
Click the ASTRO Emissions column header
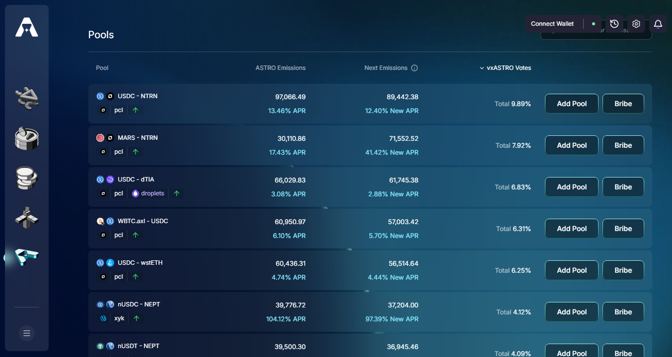[280, 68]
